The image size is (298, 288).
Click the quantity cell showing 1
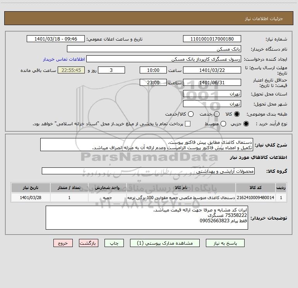coord(69,198)
